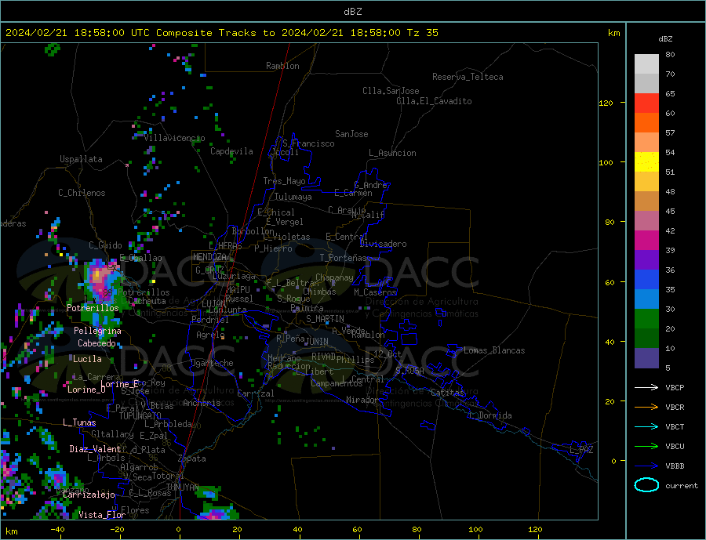Click the -40 tick on bottom km axis
The height and width of the screenshot is (540, 706).
[57, 530]
